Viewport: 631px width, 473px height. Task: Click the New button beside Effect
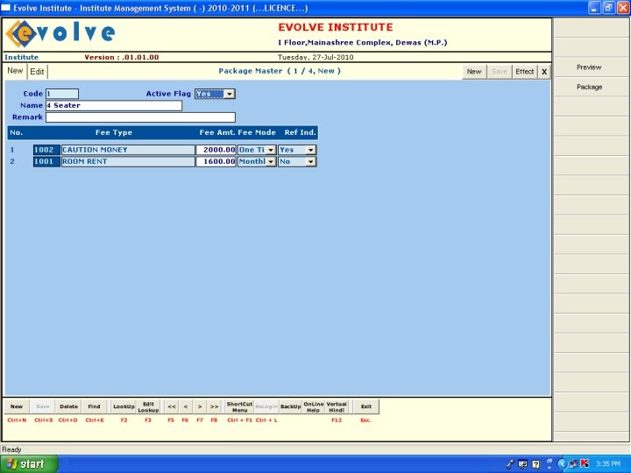pos(474,72)
